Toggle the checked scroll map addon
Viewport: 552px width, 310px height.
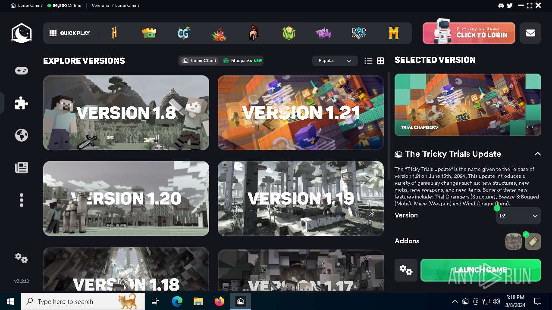pos(533,242)
